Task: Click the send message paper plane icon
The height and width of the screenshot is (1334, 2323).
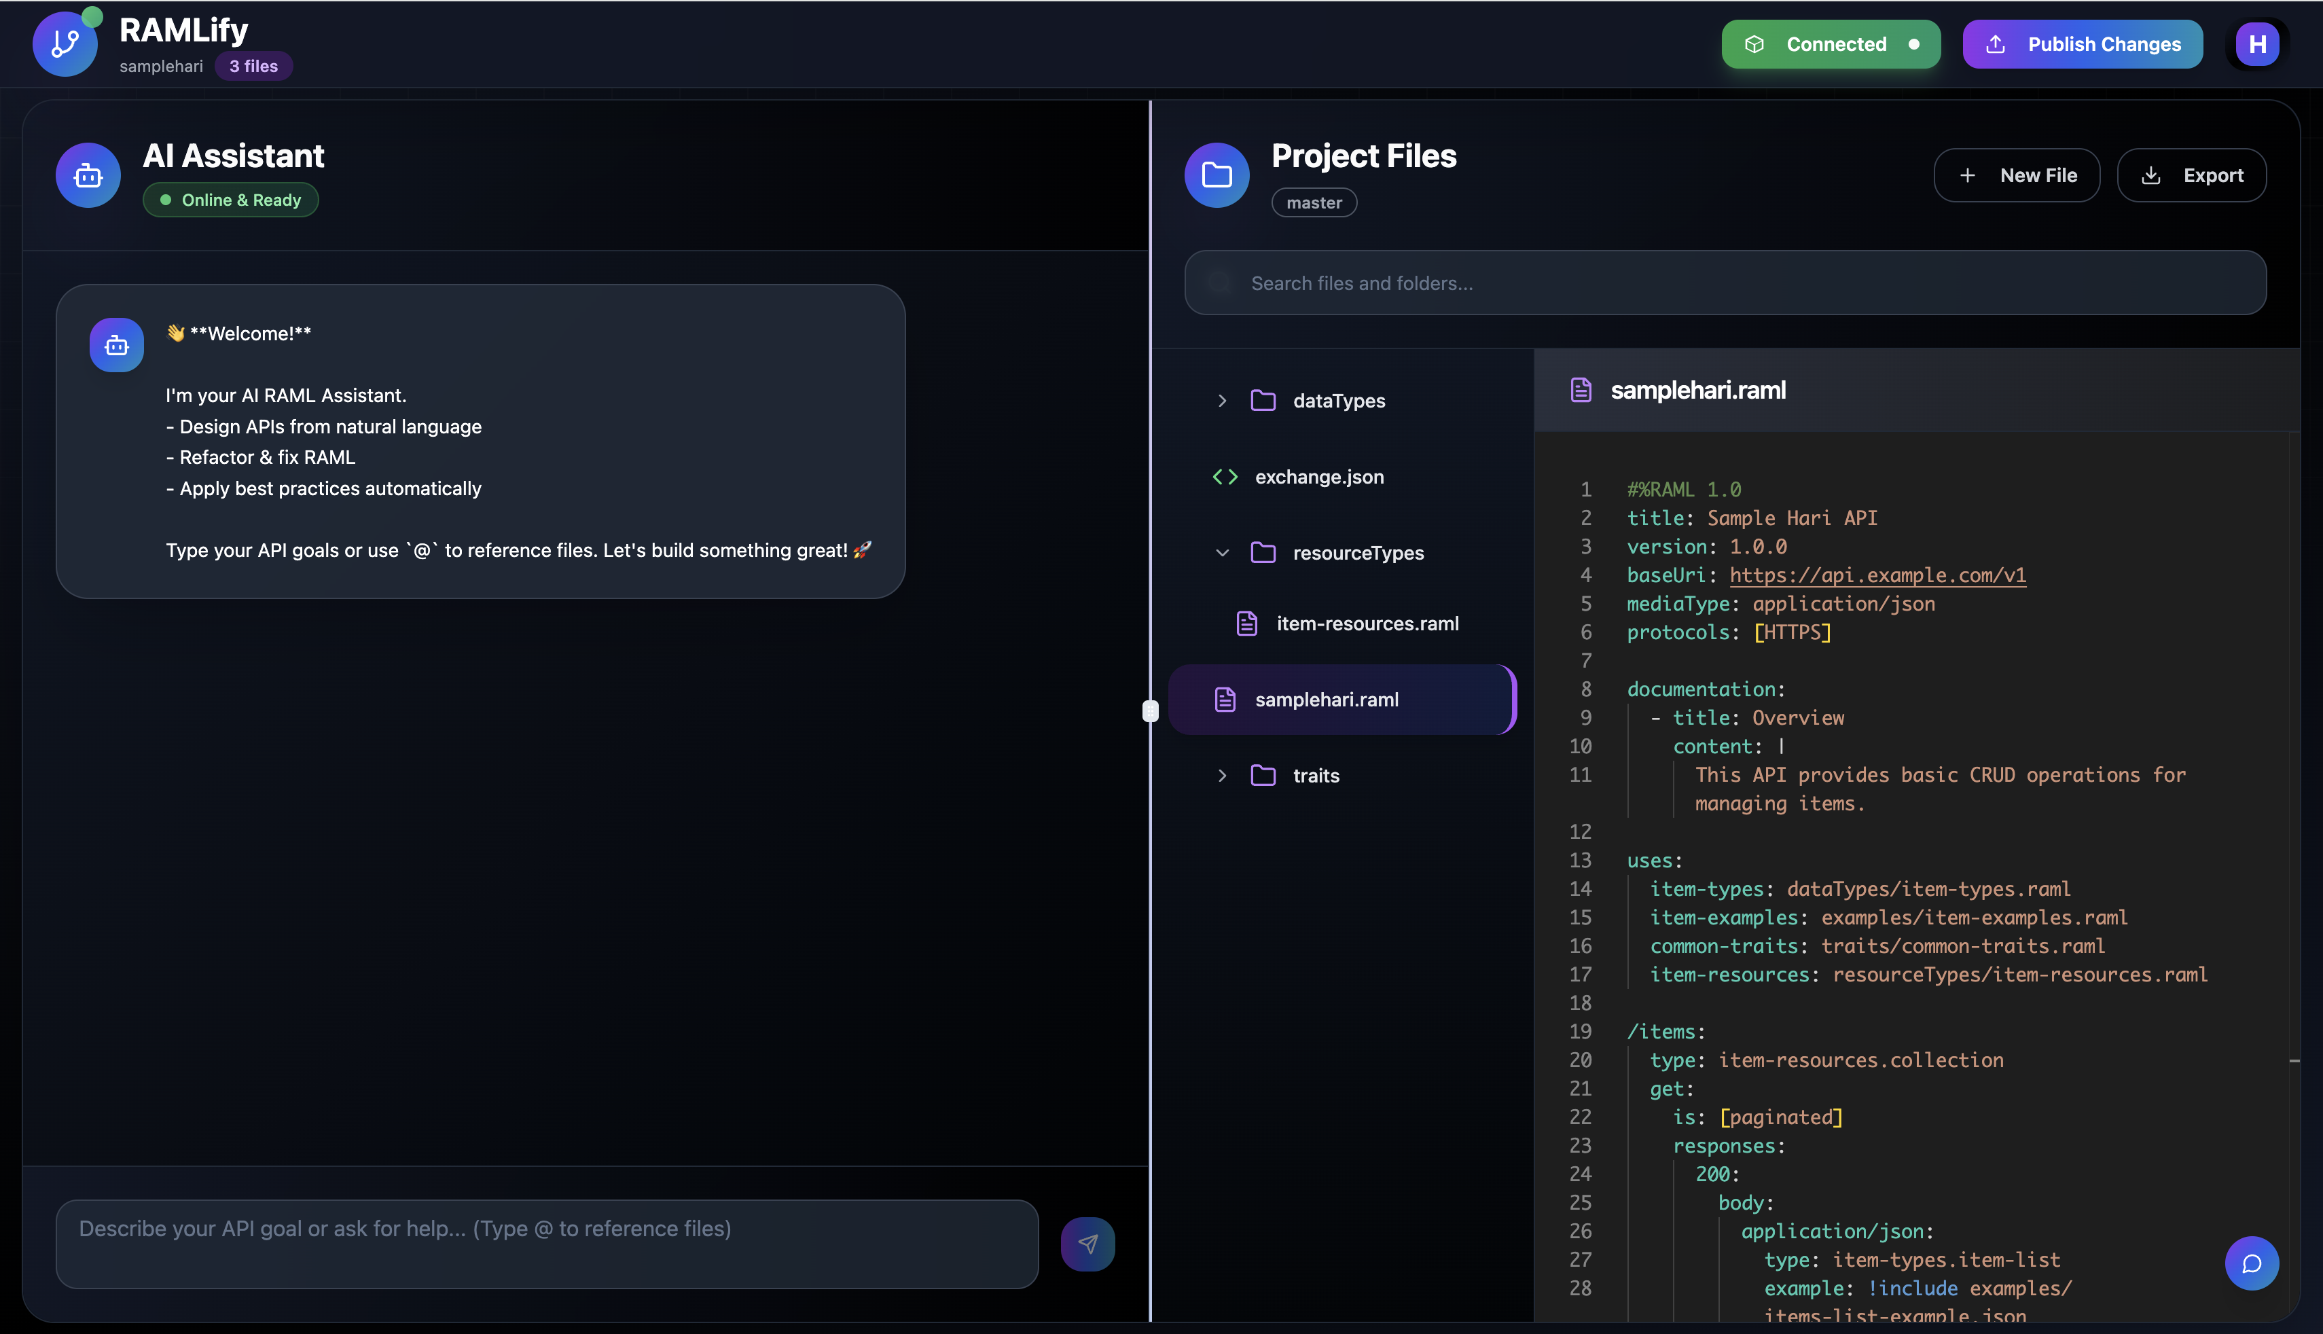Action: (1087, 1243)
